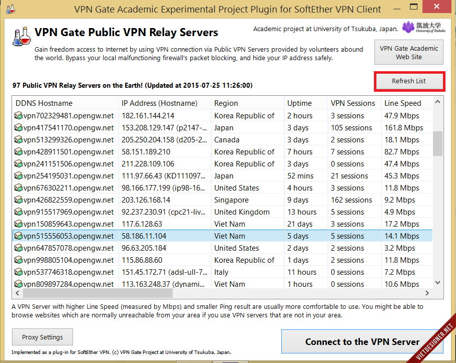456x363 pixels.
Task: Sort list by Region column header
Action: 247,103
